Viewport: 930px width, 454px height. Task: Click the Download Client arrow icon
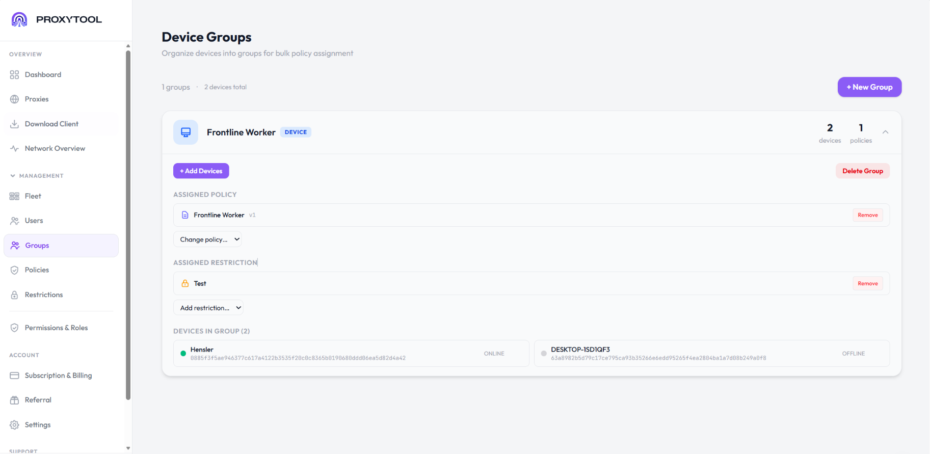14,124
